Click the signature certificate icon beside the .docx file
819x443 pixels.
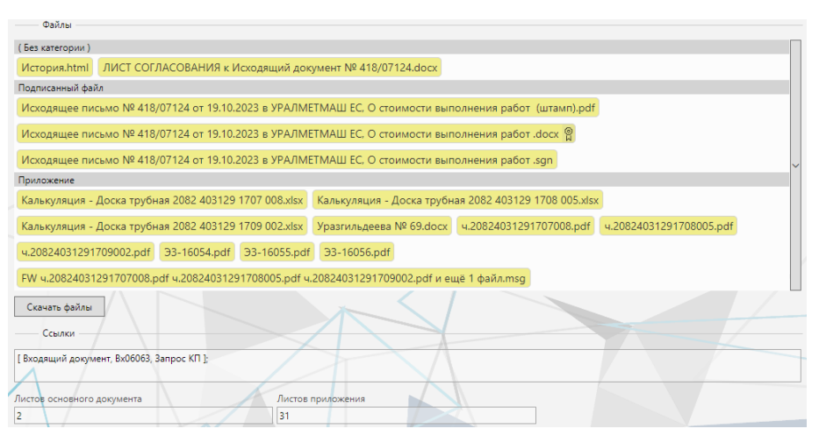point(569,134)
